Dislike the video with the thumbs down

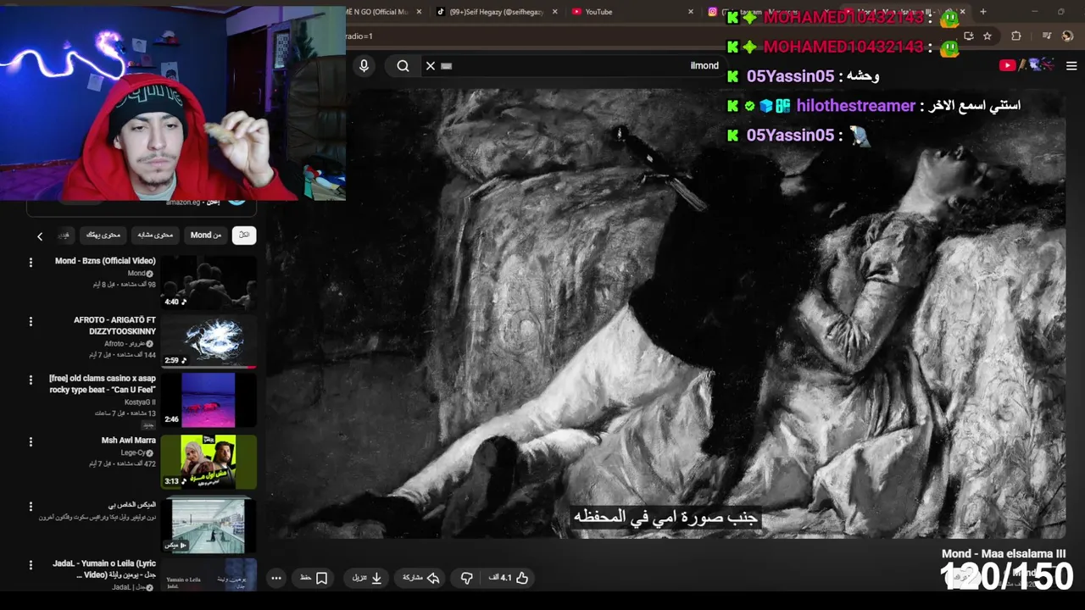pos(466,578)
